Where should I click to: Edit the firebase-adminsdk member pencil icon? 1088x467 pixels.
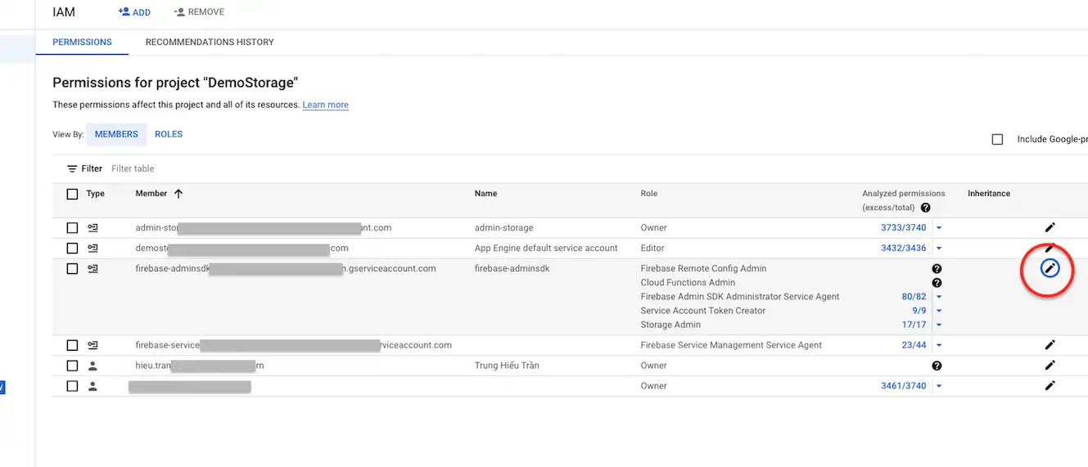(x=1050, y=268)
